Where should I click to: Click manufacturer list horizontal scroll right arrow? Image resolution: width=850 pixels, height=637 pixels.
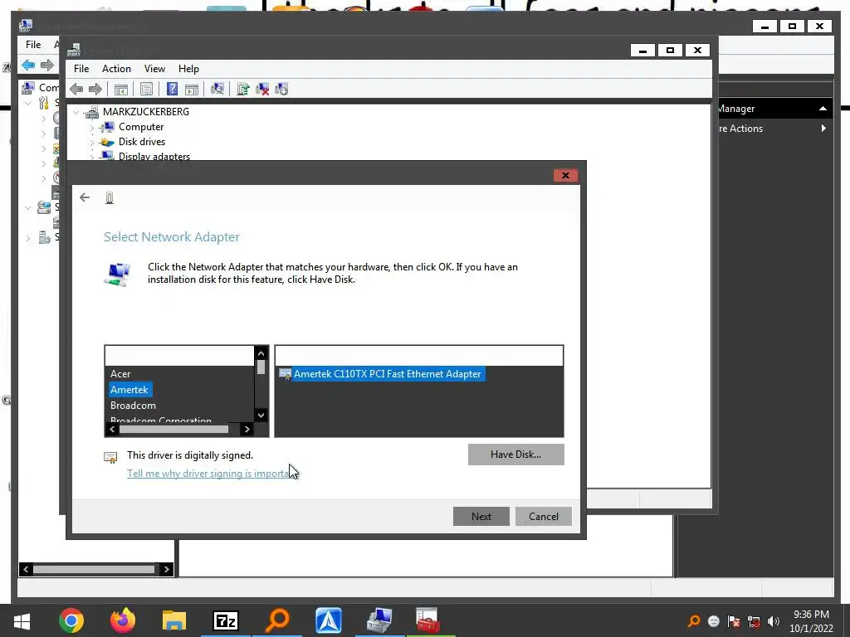point(247,429)
